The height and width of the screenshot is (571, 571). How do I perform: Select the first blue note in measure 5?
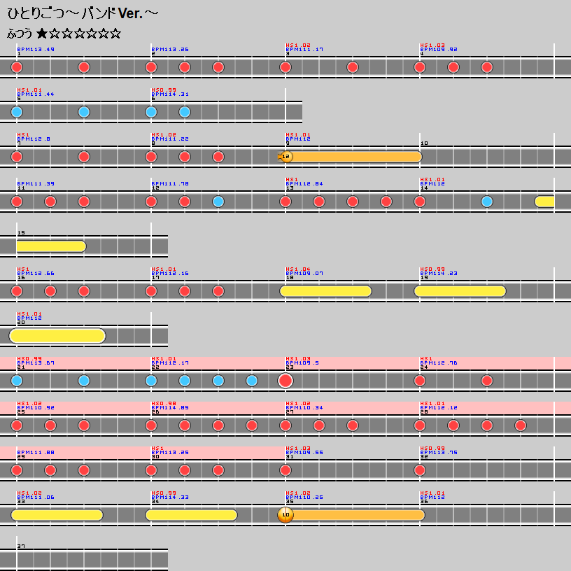coord(17,112)
